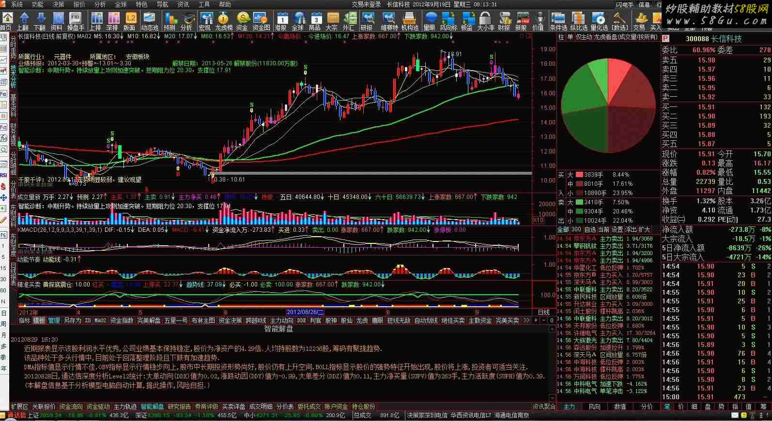The width and height of the screenshot is (772, 421).
Task: Click the 技术分析 vertical sidebar tab
Action: [14, 77]
